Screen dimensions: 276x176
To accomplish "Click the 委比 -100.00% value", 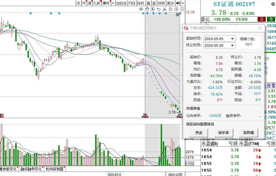I will coord(221,19).
